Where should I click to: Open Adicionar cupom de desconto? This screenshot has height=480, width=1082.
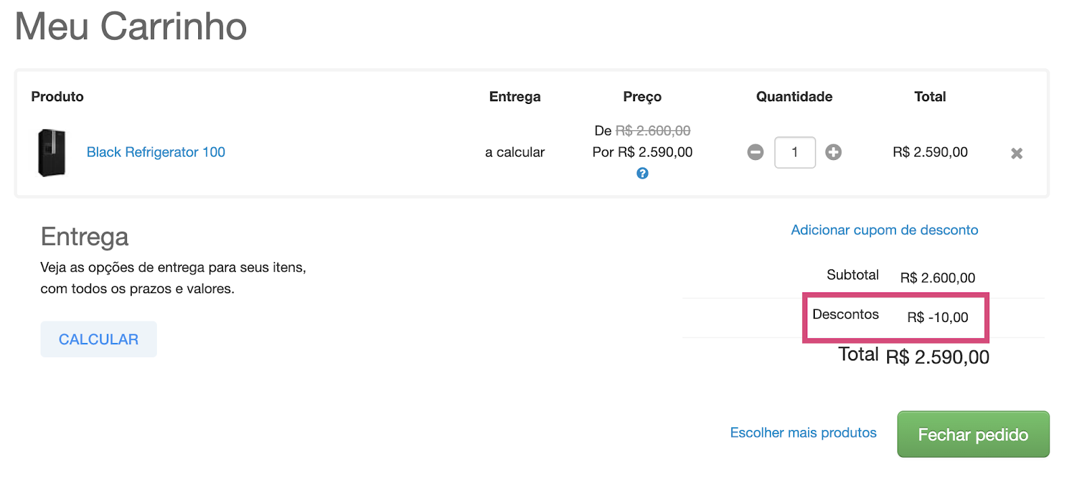coord(884,230)
